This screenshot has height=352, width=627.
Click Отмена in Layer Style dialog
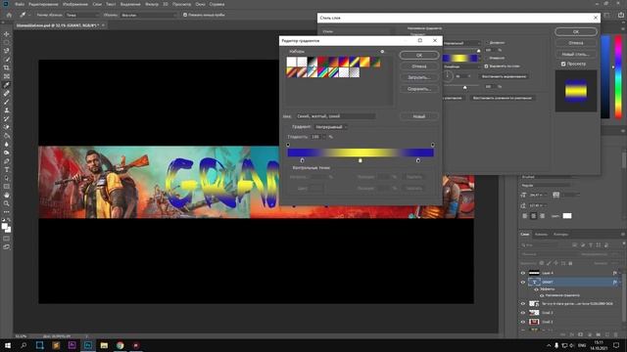tap(576, 43)
